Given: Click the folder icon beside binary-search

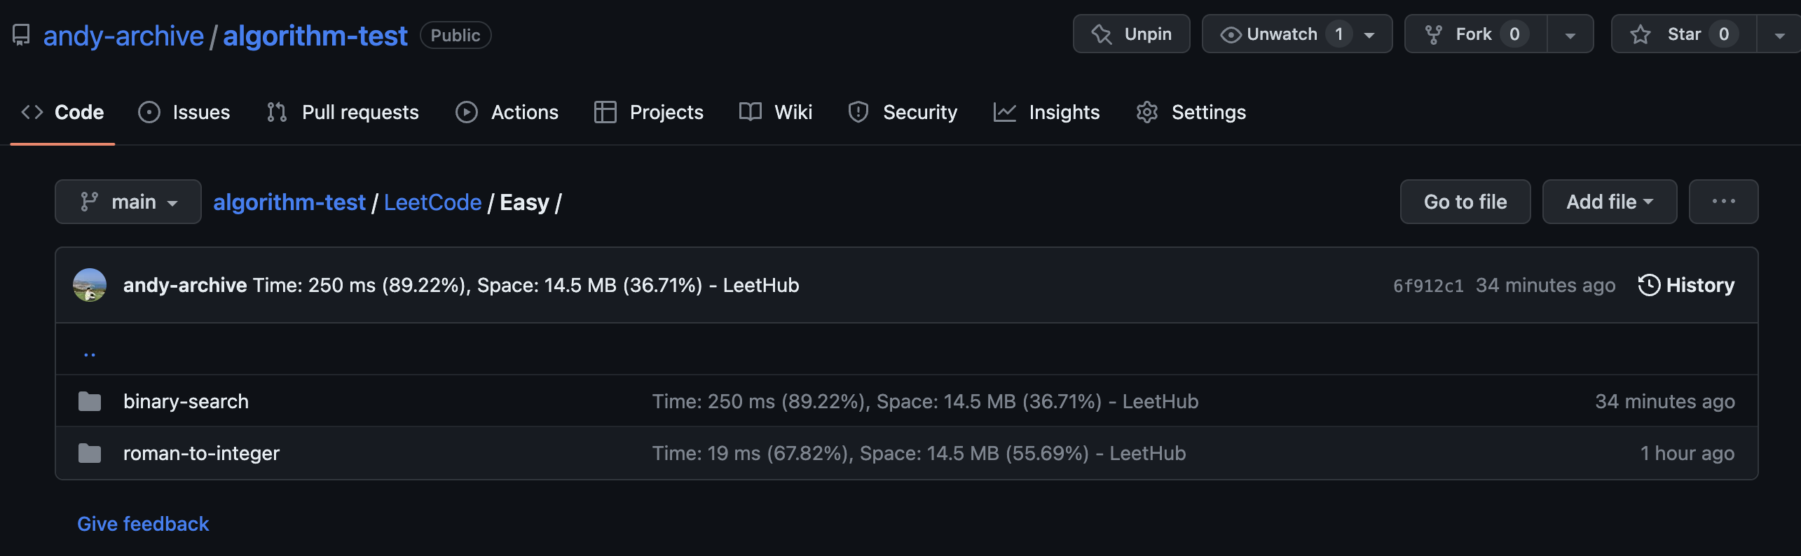Looking at the screenshot, I should 90,401.
